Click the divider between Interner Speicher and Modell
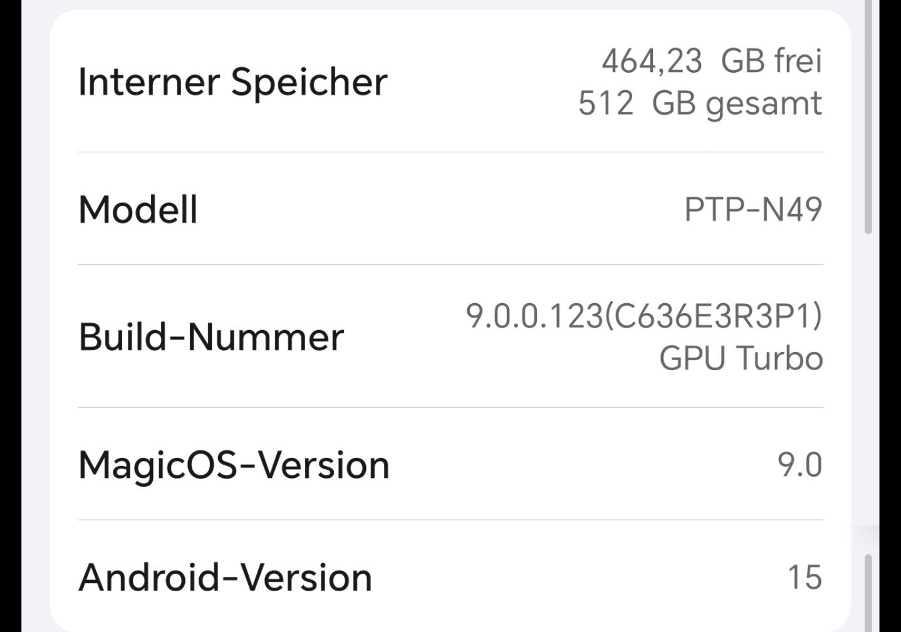This screenshot has height=632, width=901. coord(450,152)
